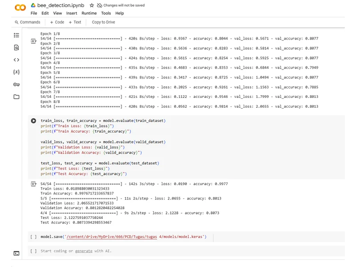Add a new code cell with + Code
The image size is (356, 267).
(57, 22)
